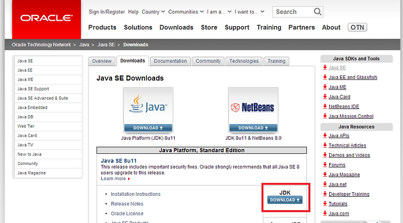403x223 pixels.
Task: Click download arrow icon beside Java EE and Glassfish
Action: [325, 77]
